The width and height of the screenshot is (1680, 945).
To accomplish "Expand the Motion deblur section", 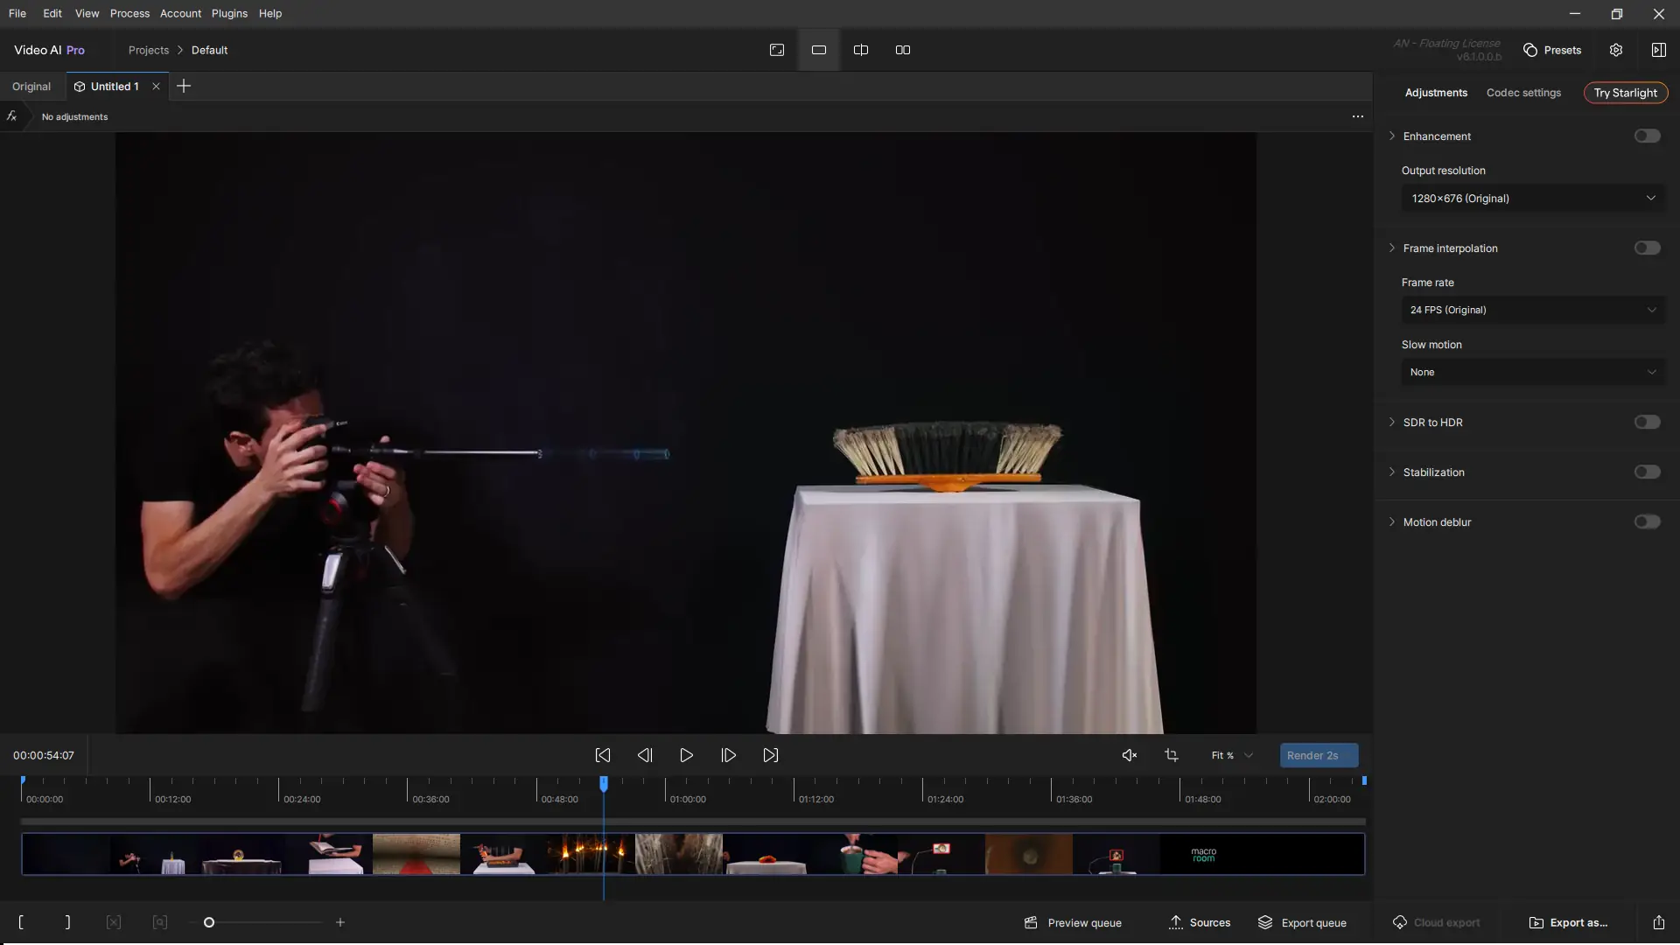I will (x=1392, y=521).
